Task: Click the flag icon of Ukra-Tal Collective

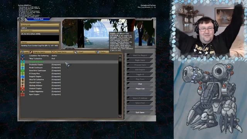Action: click(22, 80)
